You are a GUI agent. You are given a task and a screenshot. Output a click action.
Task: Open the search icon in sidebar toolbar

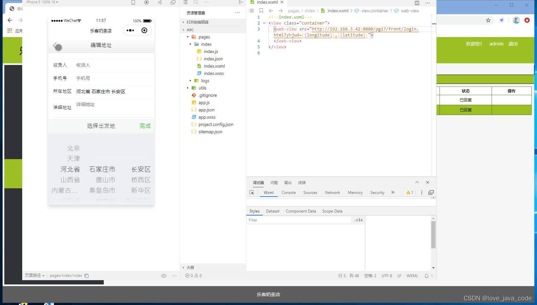coord(196,2)
